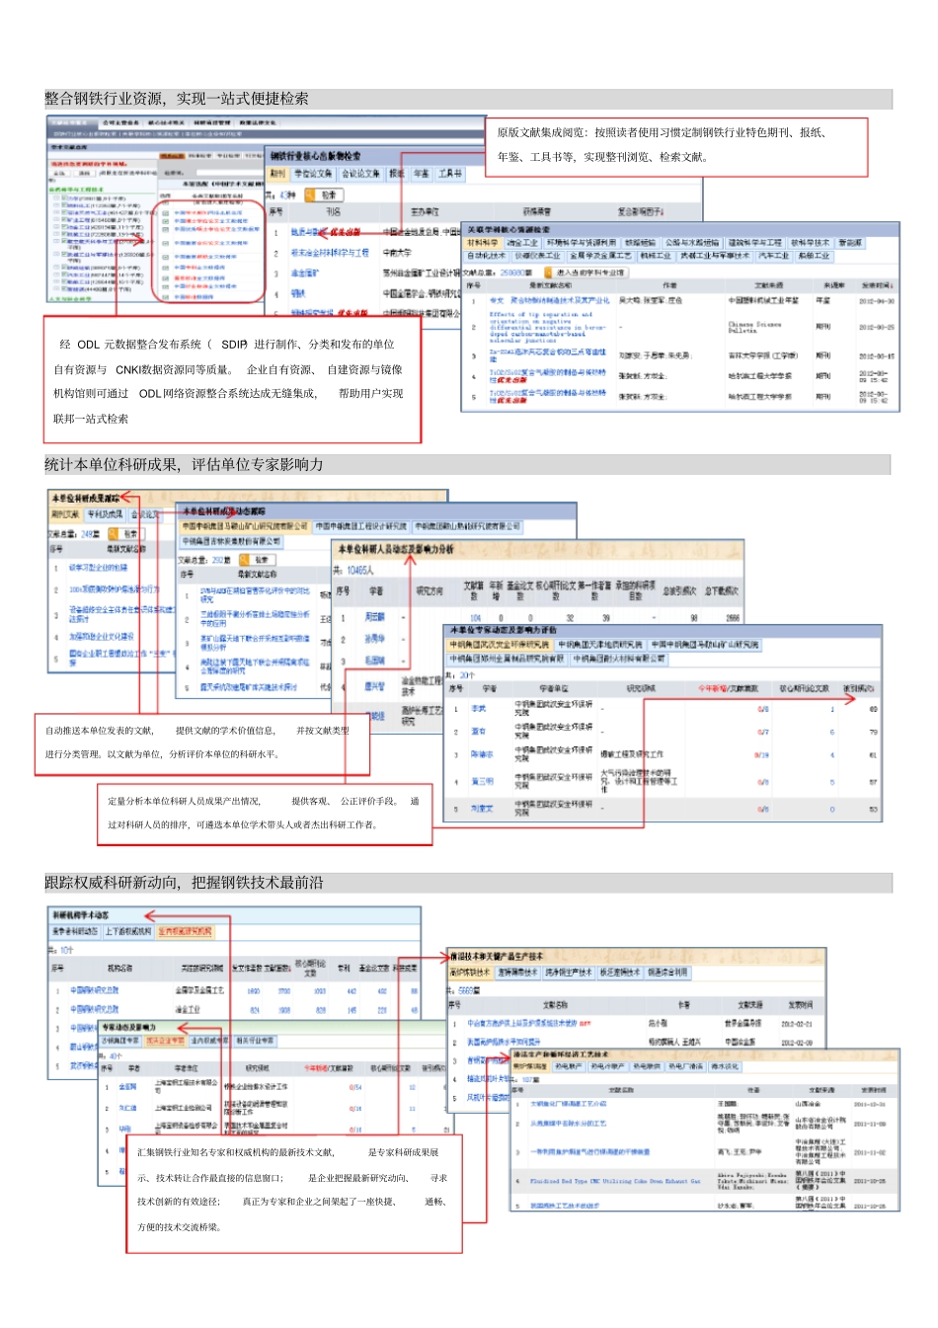Click the 复合影响因子 column header
This screenshot has width=938, height=1328.
point(641,212)
